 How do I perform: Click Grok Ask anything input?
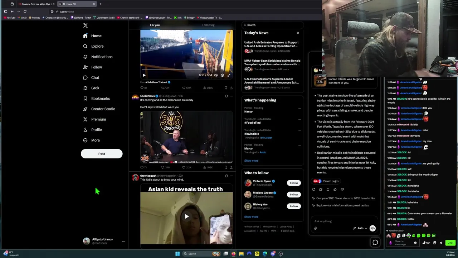[x=343, y=221]
